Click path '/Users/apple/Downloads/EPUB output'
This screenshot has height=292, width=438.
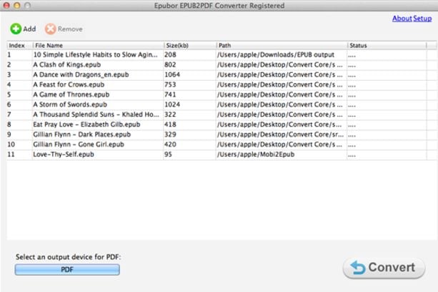pos(276,55)
